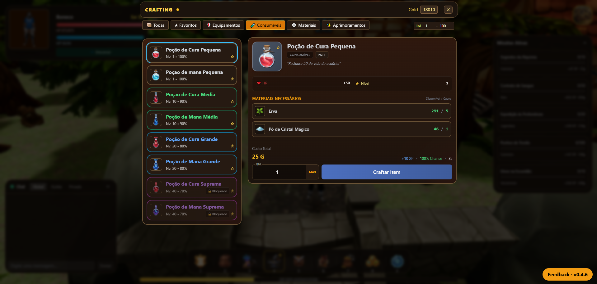The width and height of the screenshot is (597, 284).
Task: Click the Bloqueado lock badge on Mana Suprema
Action: [x=218, y=214]
